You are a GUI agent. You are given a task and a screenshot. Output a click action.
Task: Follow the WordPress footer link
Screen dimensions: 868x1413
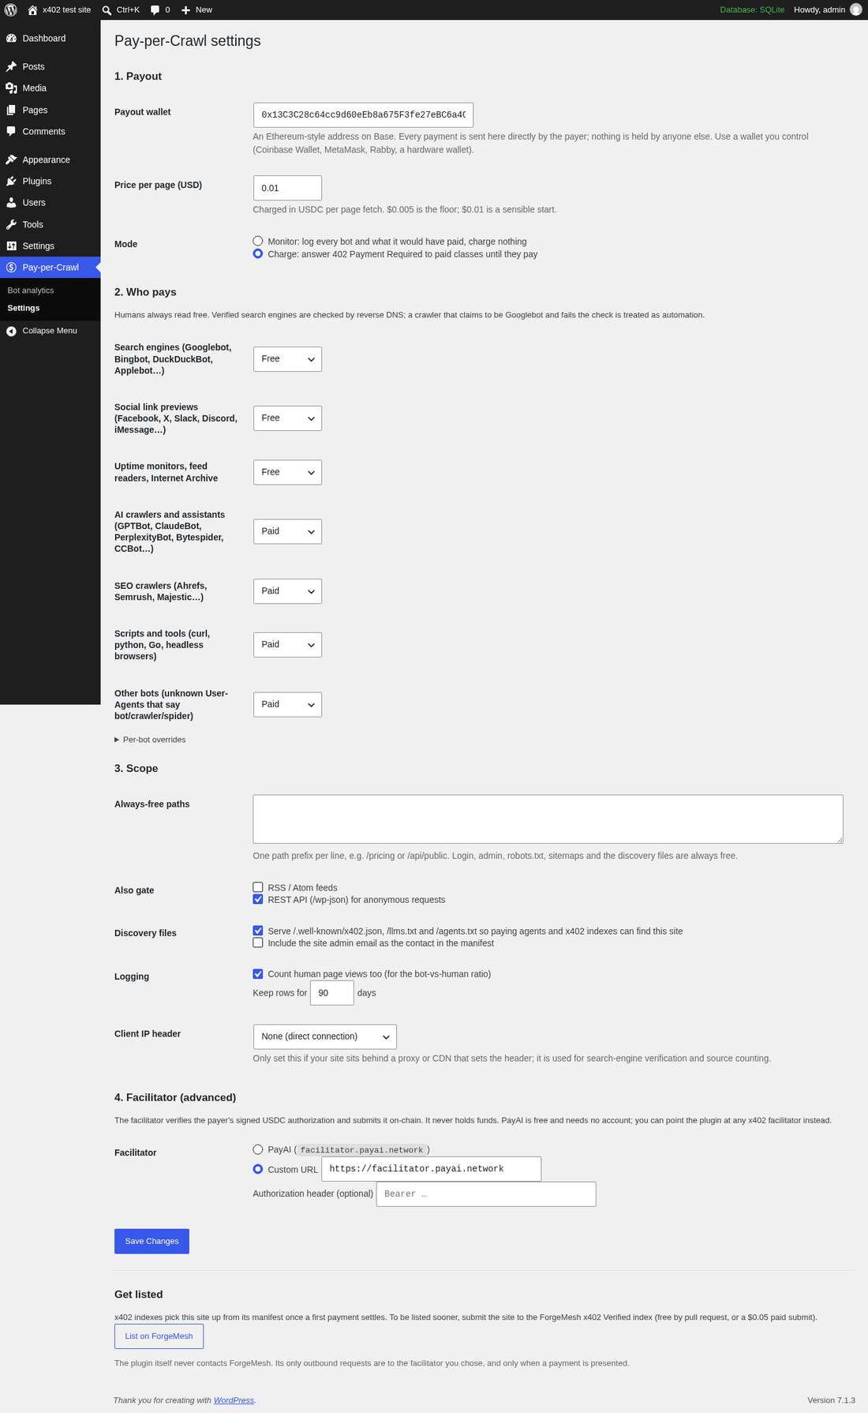click(234, 1400)
